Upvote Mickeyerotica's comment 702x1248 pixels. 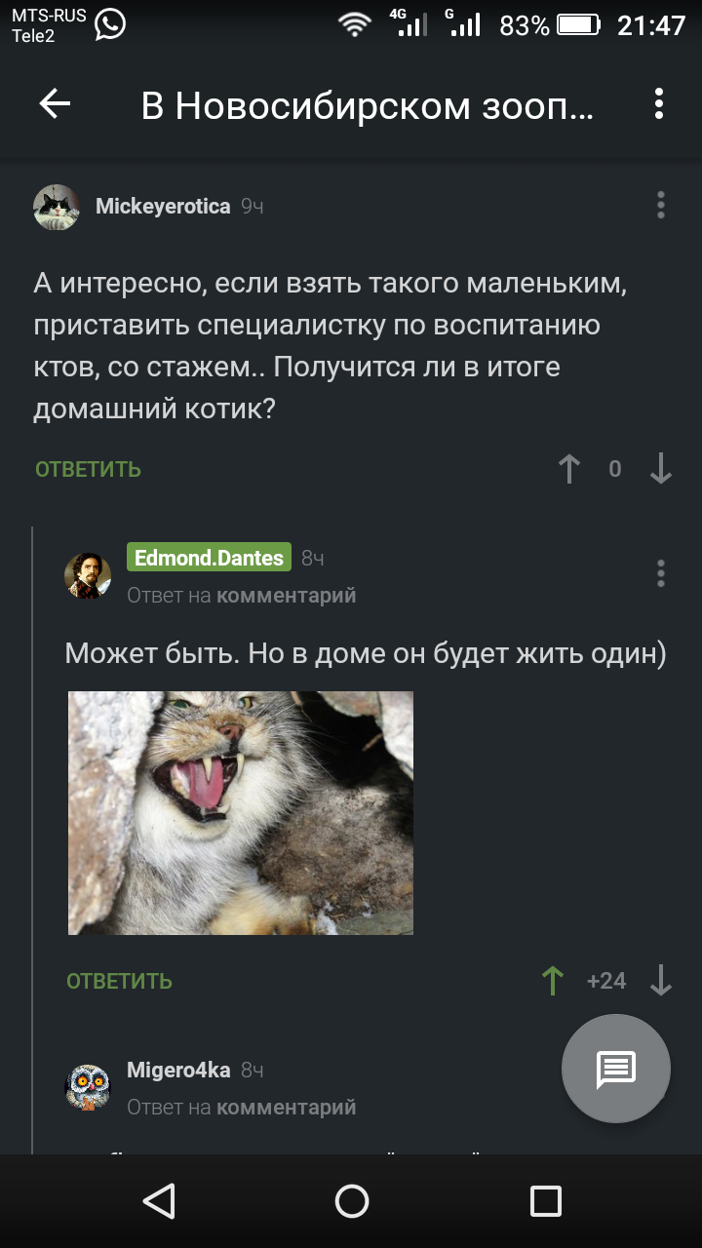(569, 469)
